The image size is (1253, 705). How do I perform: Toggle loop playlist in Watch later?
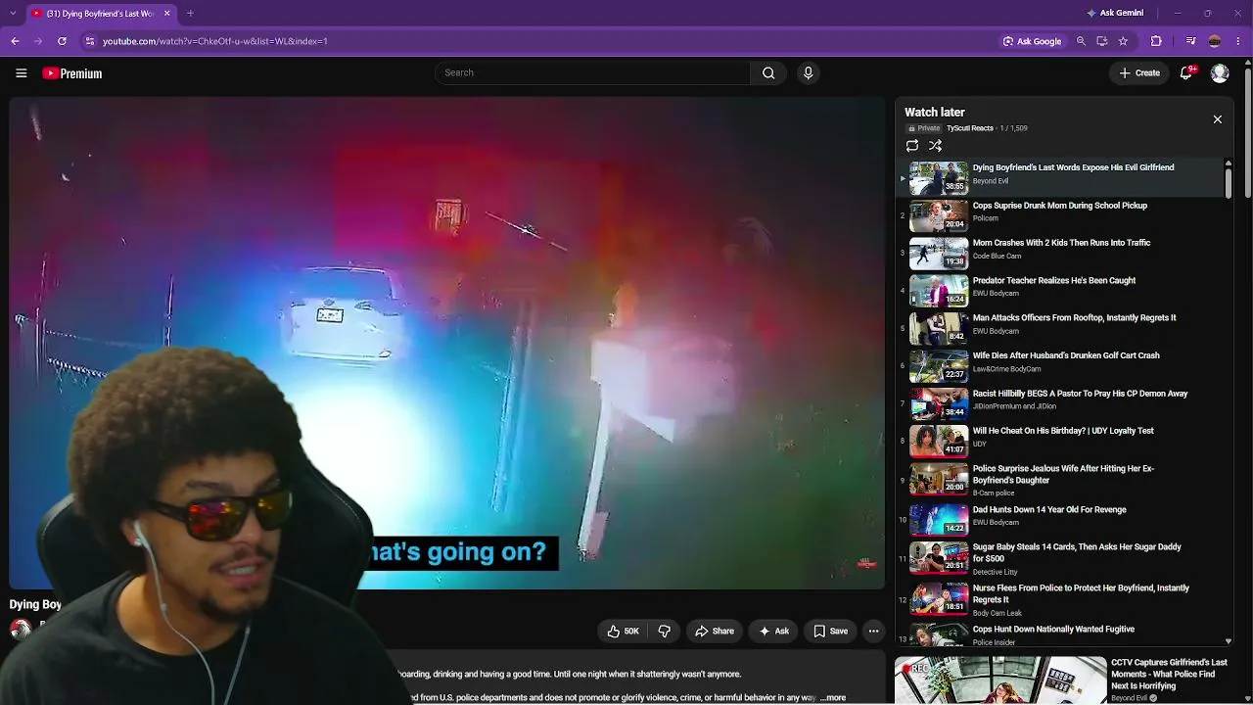point(912,146)
